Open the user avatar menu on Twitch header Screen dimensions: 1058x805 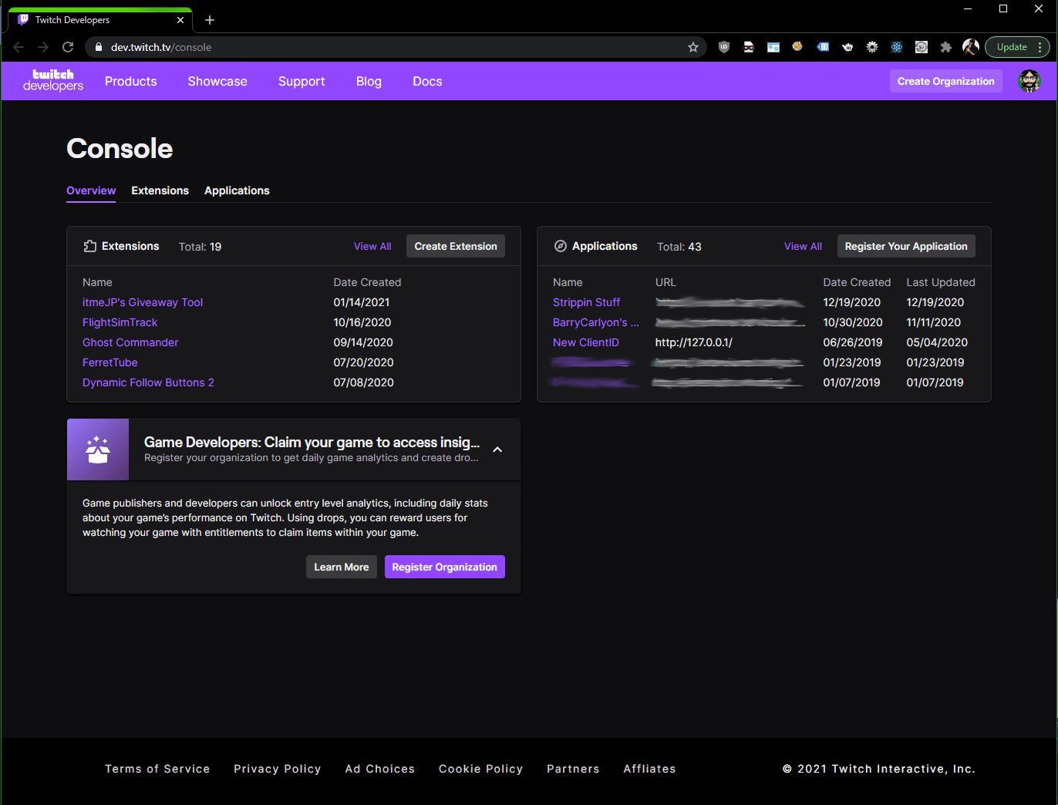1029,81
